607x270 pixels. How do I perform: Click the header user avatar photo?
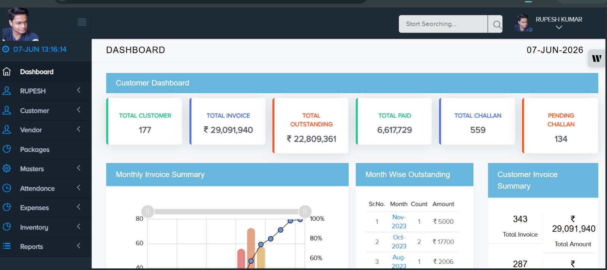tap(524, 23)
